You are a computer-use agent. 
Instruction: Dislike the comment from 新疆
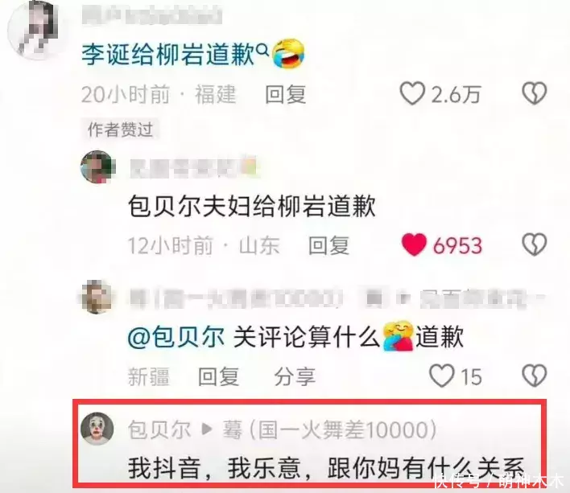point(535,376)
